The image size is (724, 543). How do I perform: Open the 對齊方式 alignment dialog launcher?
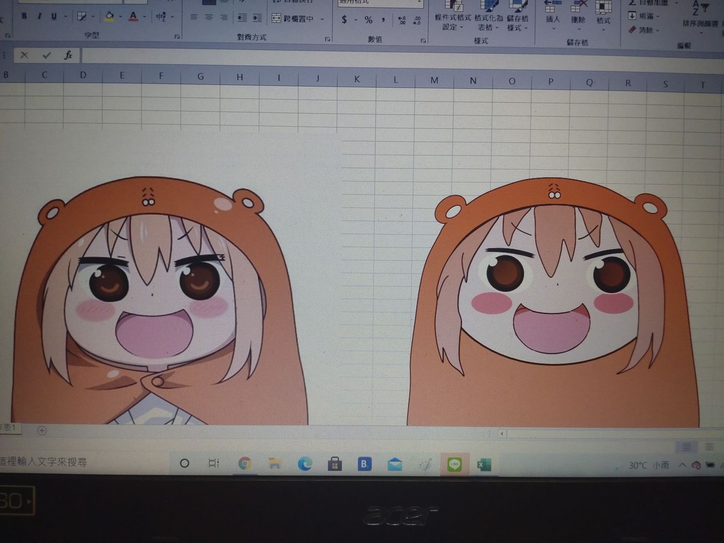tap(327, 39)
